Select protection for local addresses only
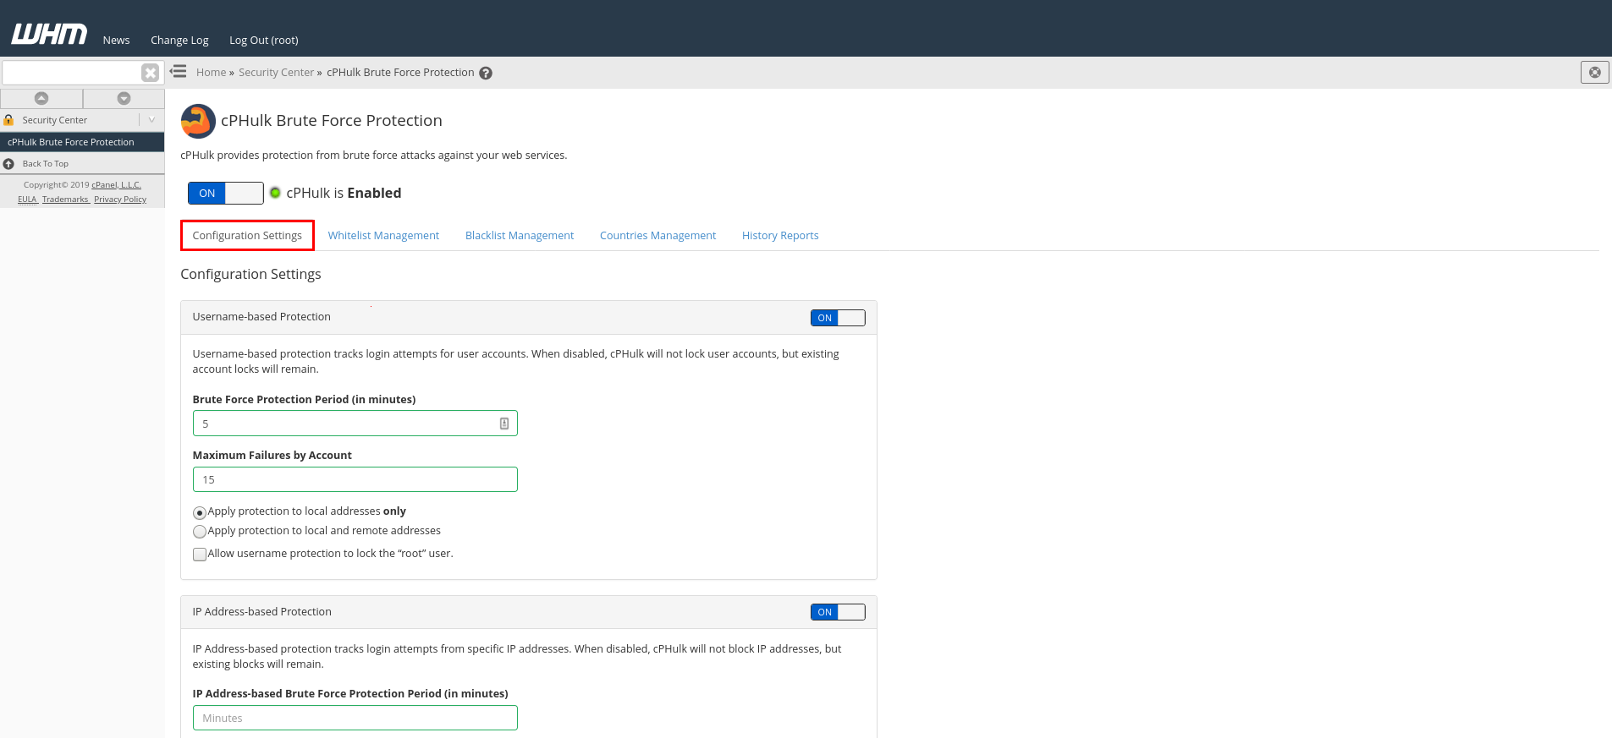This screenshot has width=1612, height=738. pyautogui.click(x=200, y=512)
